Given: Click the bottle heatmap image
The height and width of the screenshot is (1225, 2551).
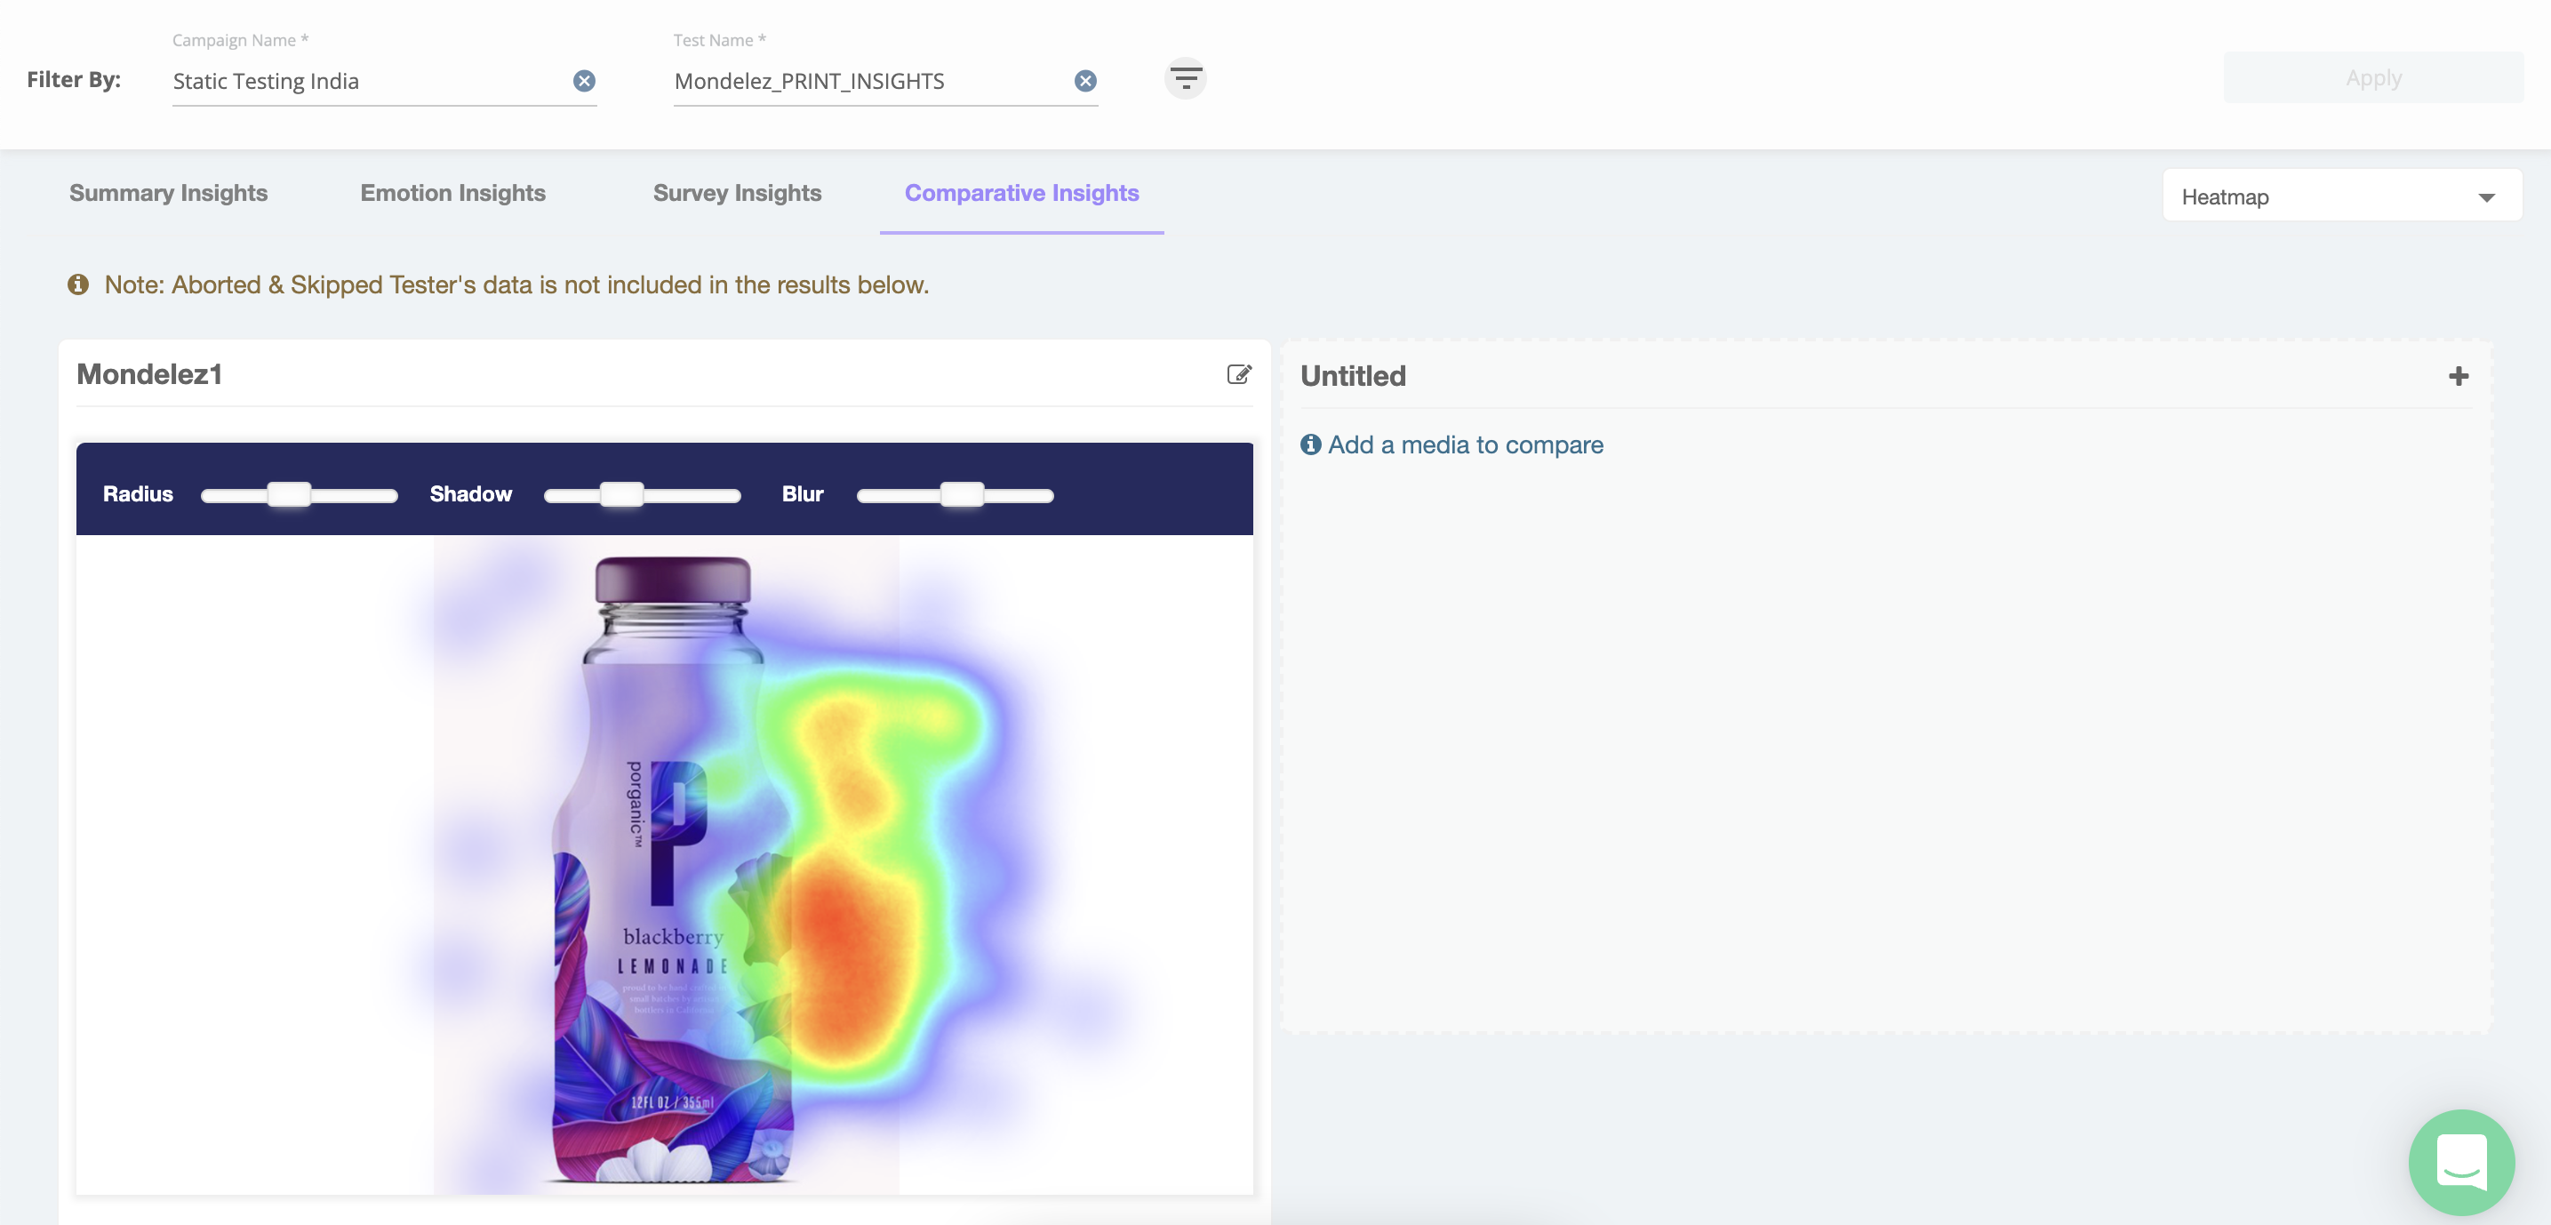Looking at the screenshot, I should point(666,865).
